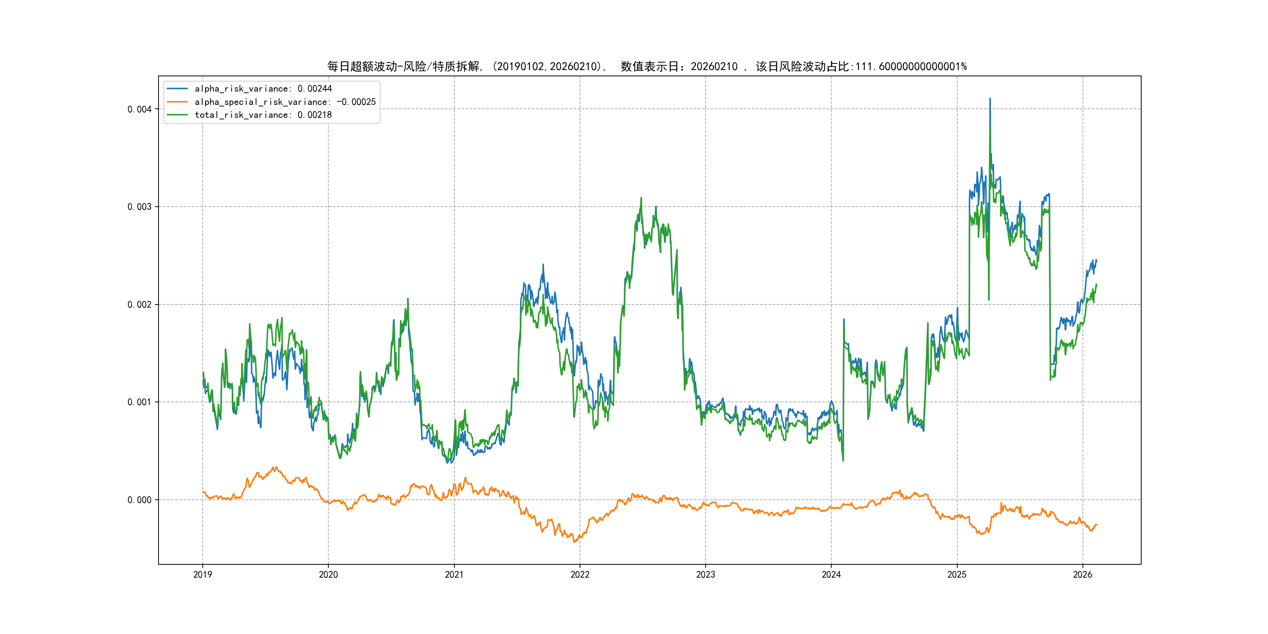Click the 2025 x-axis tick label
The width and height of the screenshot is (1268, 634).
tap(957, 575)
